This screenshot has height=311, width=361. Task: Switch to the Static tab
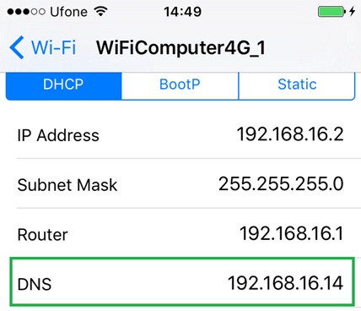[297, 85]
